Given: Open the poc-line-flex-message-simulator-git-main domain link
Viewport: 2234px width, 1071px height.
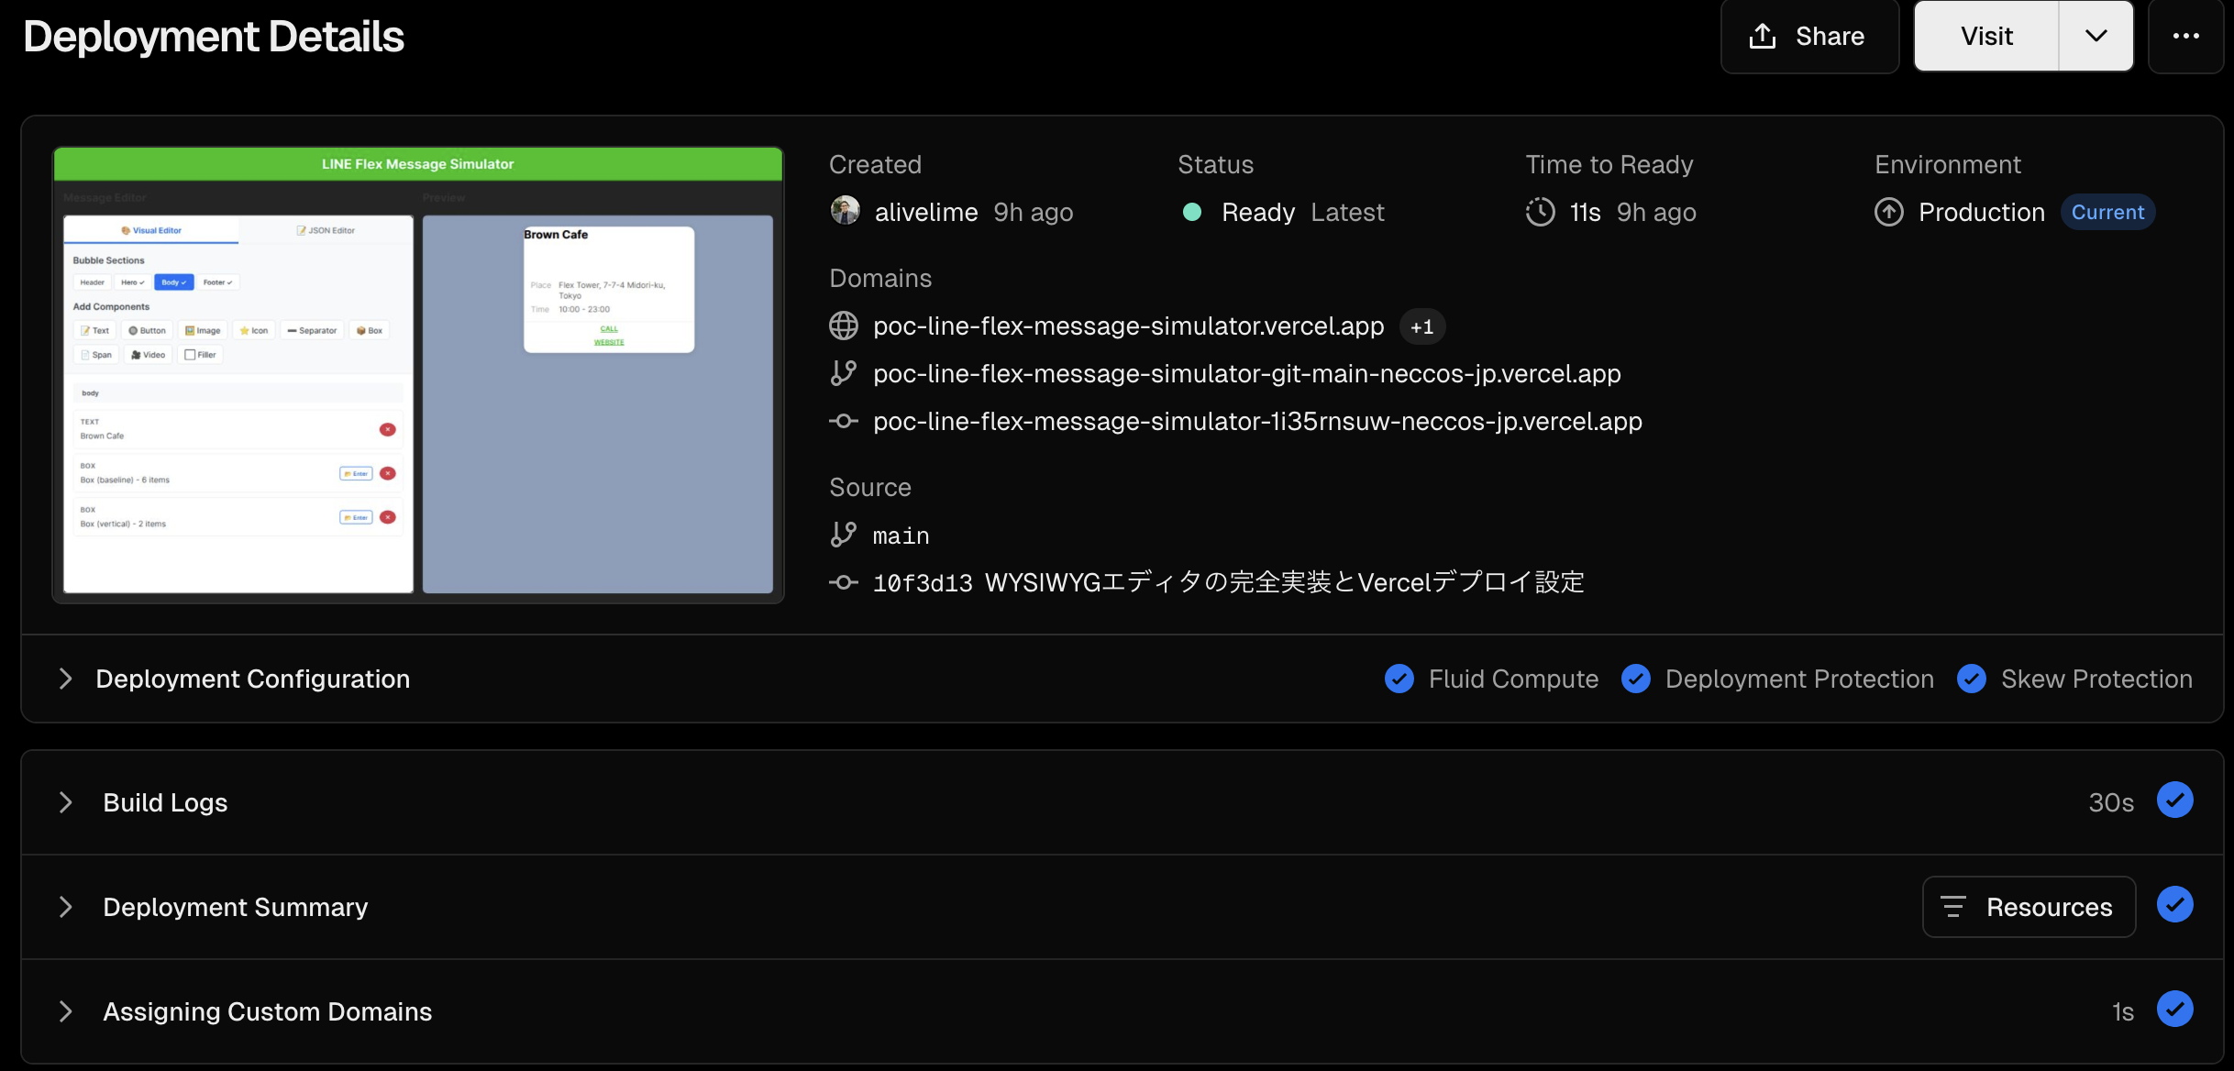Looking at the screenshot, I should pyautogui.click(x=1246, y=374).
